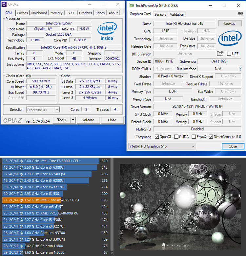This screenshot has width=246, height=256.
Task: Click the Core i7-6500U benchmark bar
Action: click(51, 161)
